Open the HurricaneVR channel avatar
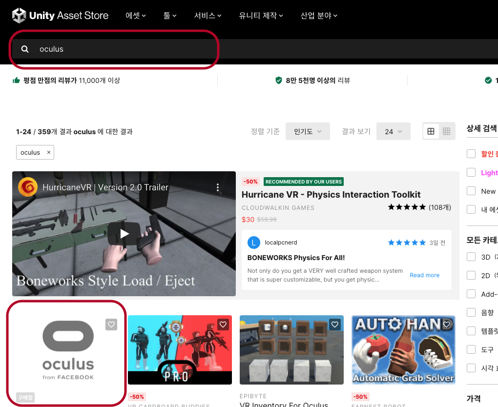The image size is (498, 407). [x=28, y=187]
